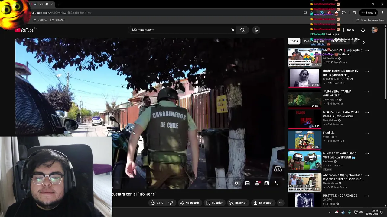
Task: Open Windows notification center bell
Action: 382,212
